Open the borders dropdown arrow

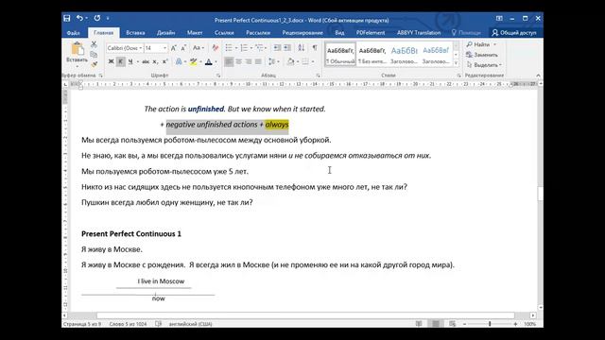click(313, 61)
